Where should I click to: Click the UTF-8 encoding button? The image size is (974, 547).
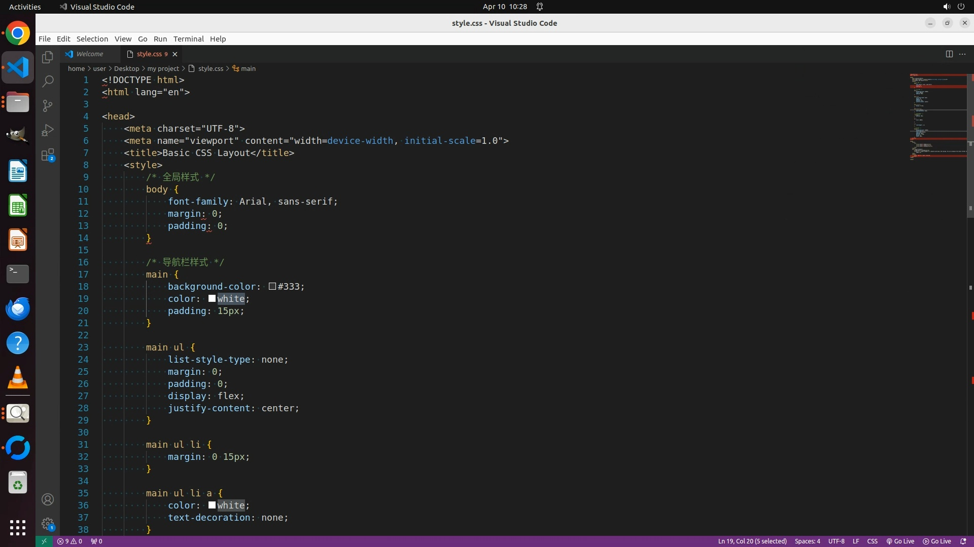(x=836, y=541)
